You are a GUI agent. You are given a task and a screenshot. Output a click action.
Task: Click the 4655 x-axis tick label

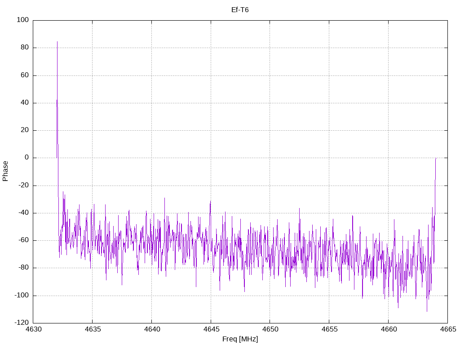[329, 329]
